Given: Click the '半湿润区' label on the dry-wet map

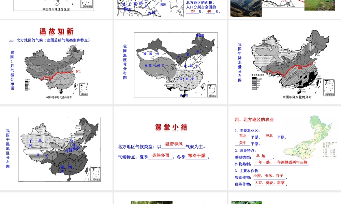Looking at the screenshot, I should (x=72, y=149).
